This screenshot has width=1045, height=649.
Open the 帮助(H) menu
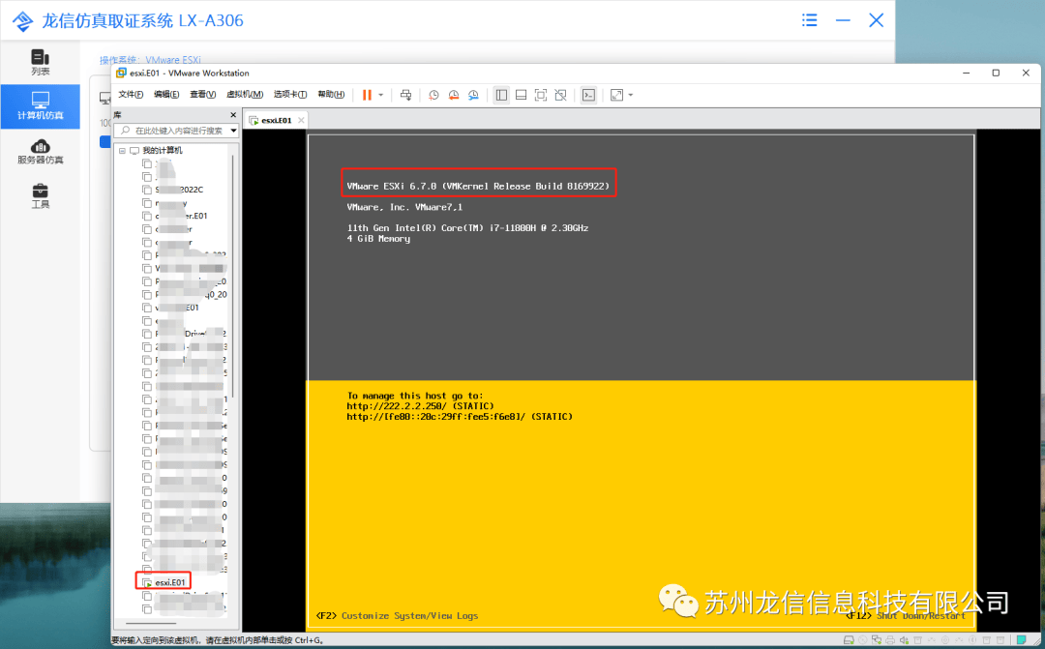(331, 95)
